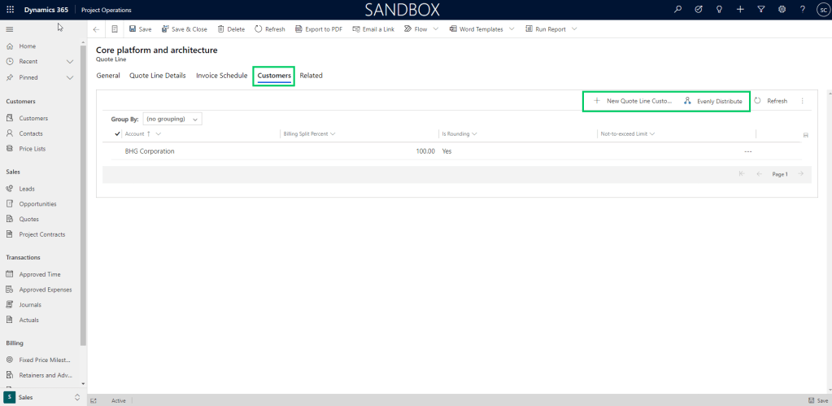This screenshot has height=406, width=832.
Task: Expand the Recent section chevron
Action: click(x=70, y=62)
